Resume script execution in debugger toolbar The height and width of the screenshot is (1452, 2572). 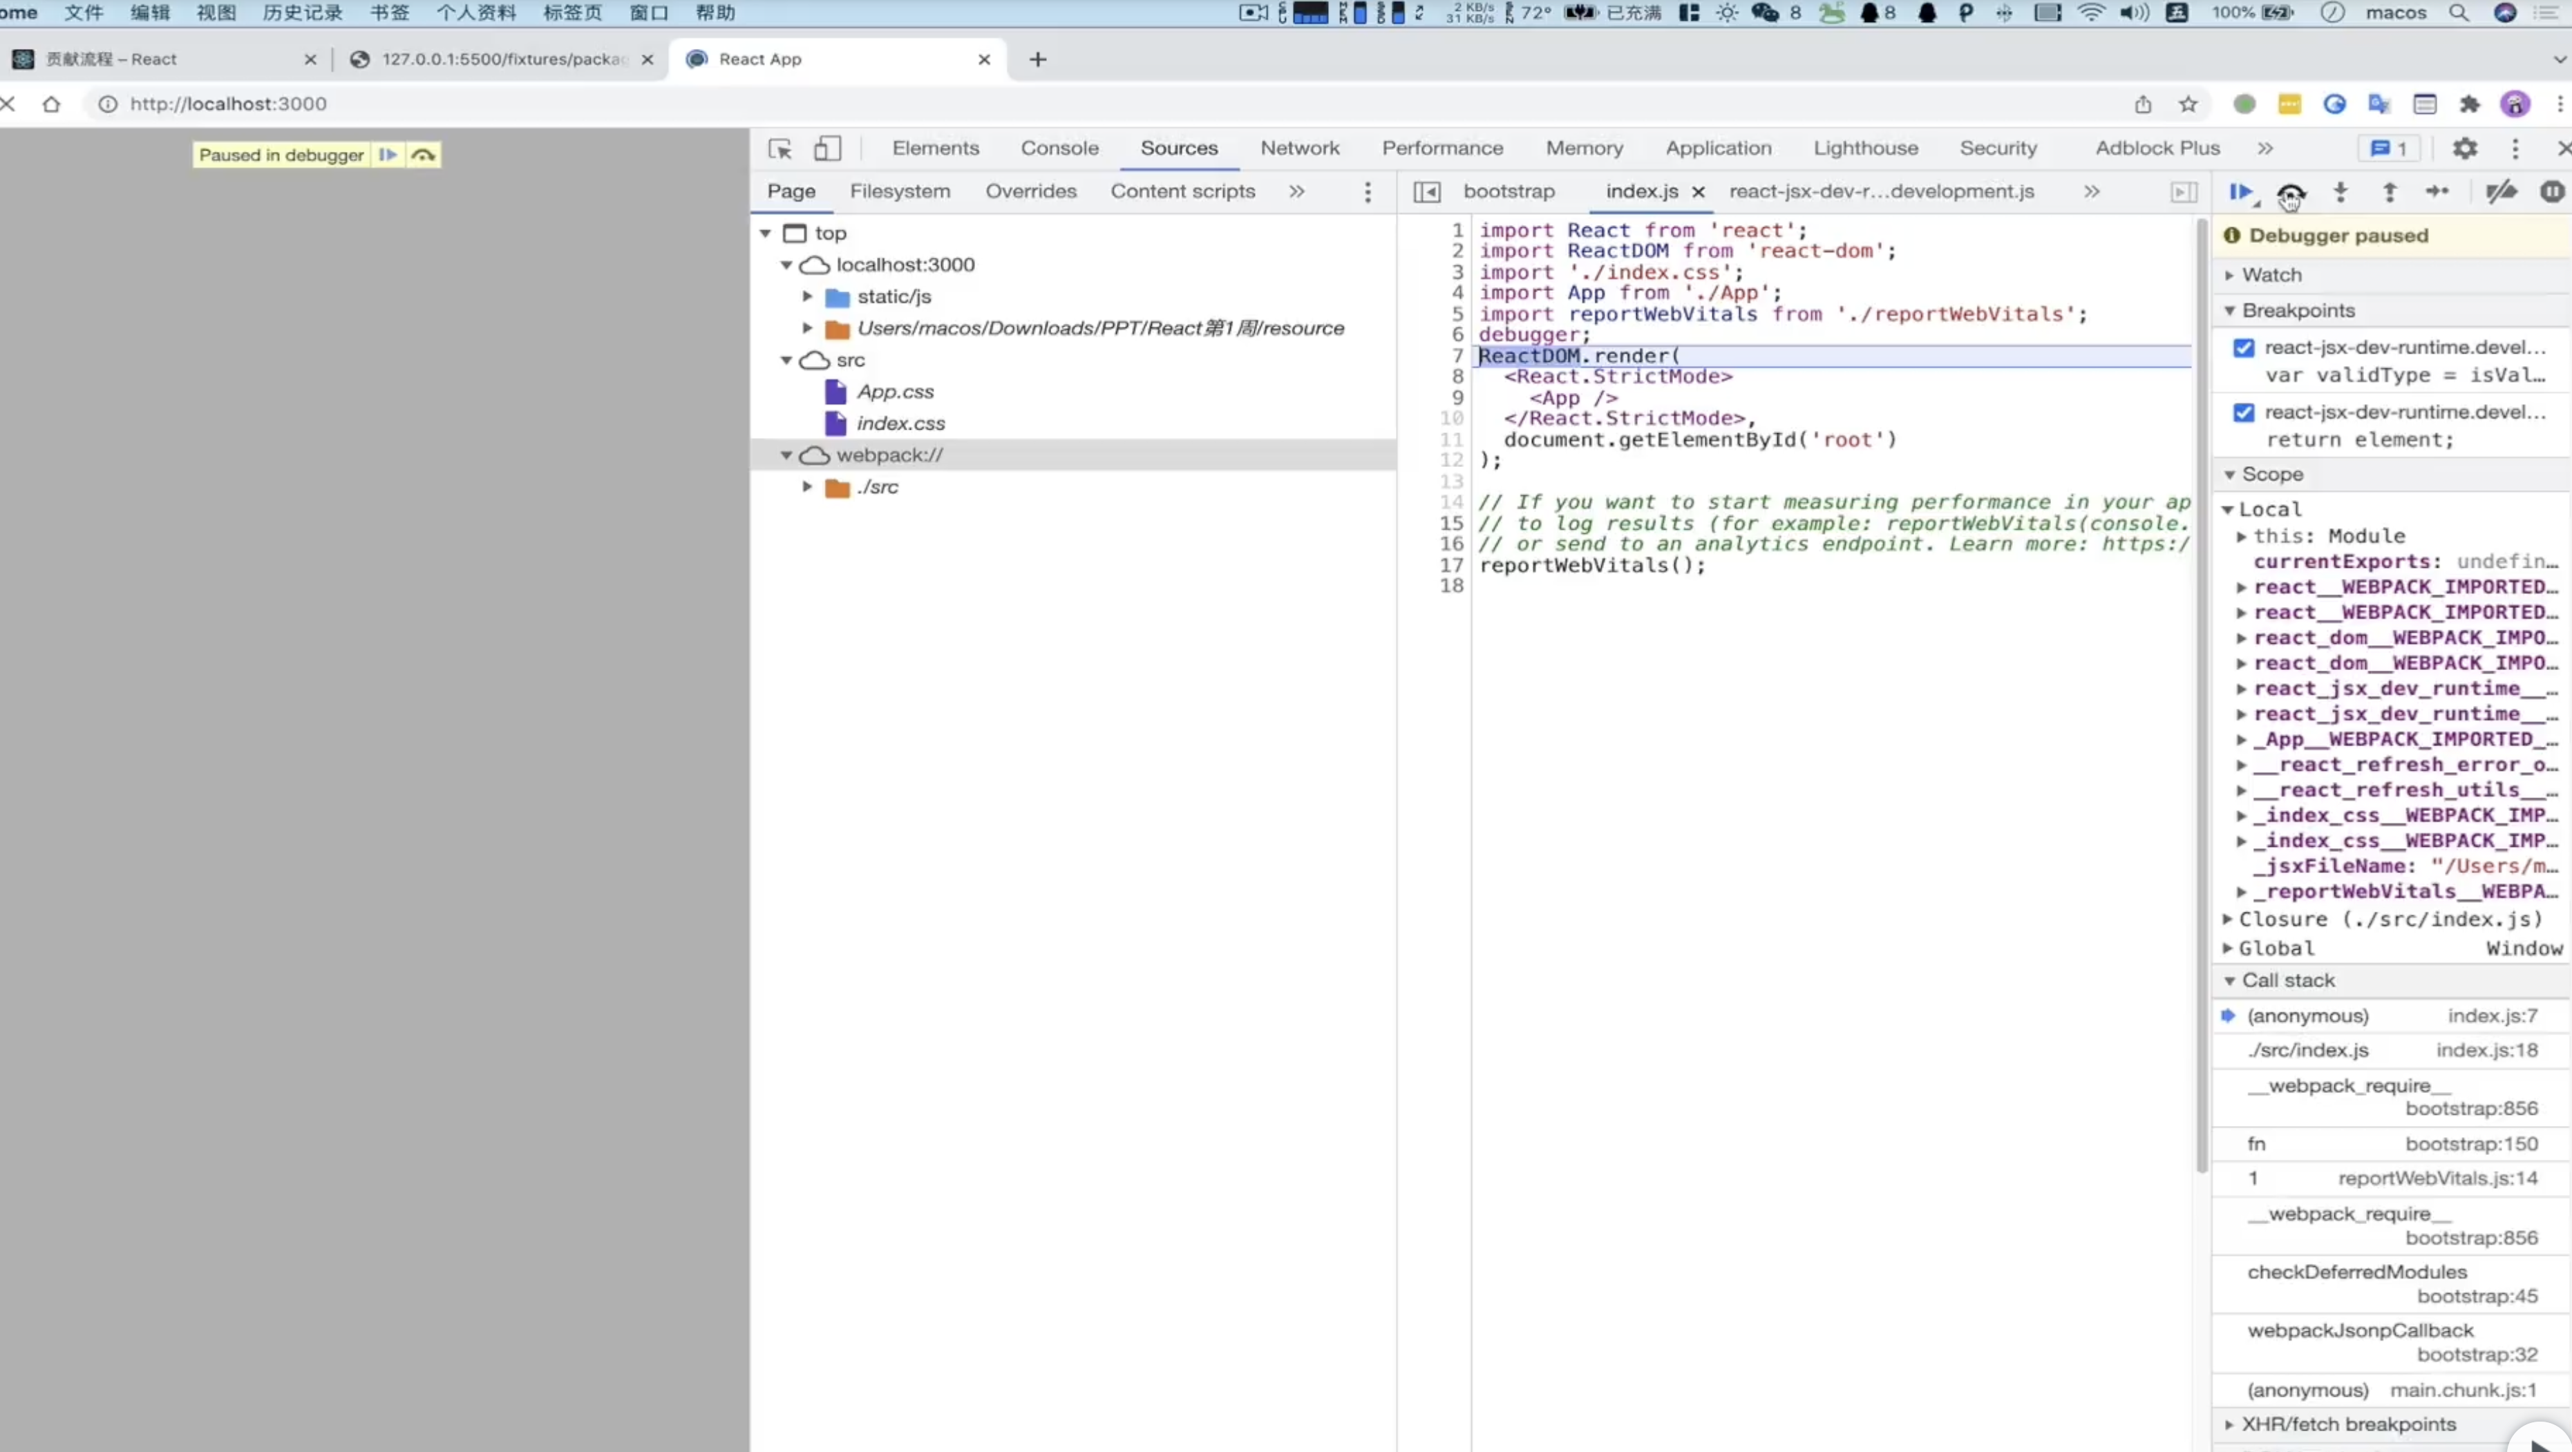point(2240,191)
